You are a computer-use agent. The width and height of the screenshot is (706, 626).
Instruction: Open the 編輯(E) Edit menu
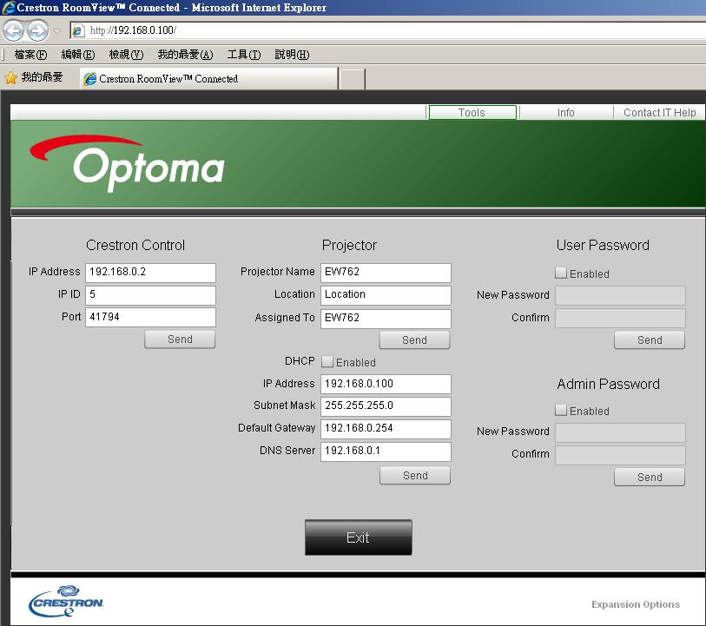click(78, 55)
